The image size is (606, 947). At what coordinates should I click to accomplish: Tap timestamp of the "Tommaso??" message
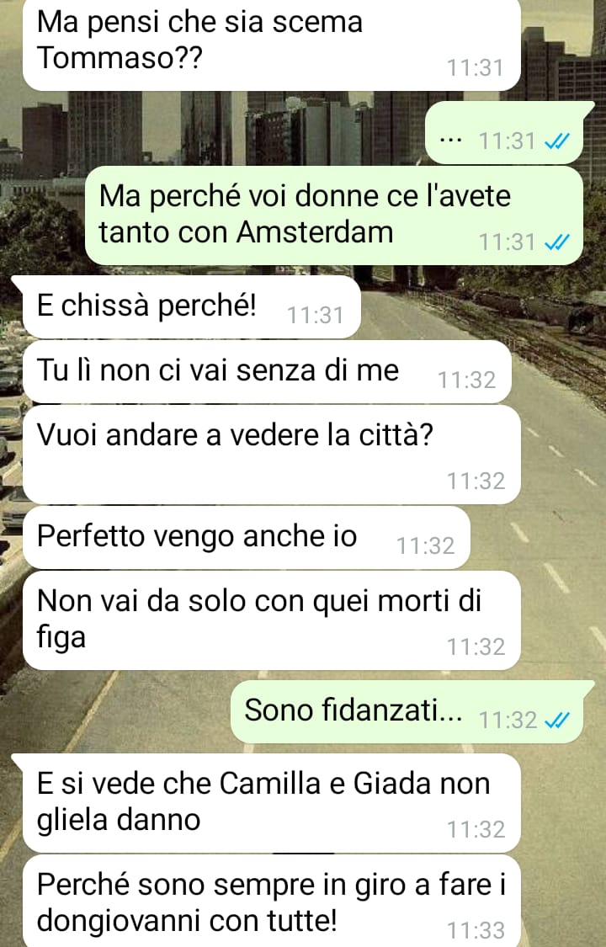[476, 67]
